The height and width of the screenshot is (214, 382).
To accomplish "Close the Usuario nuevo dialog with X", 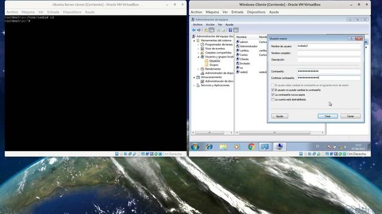I will (359, 39).
